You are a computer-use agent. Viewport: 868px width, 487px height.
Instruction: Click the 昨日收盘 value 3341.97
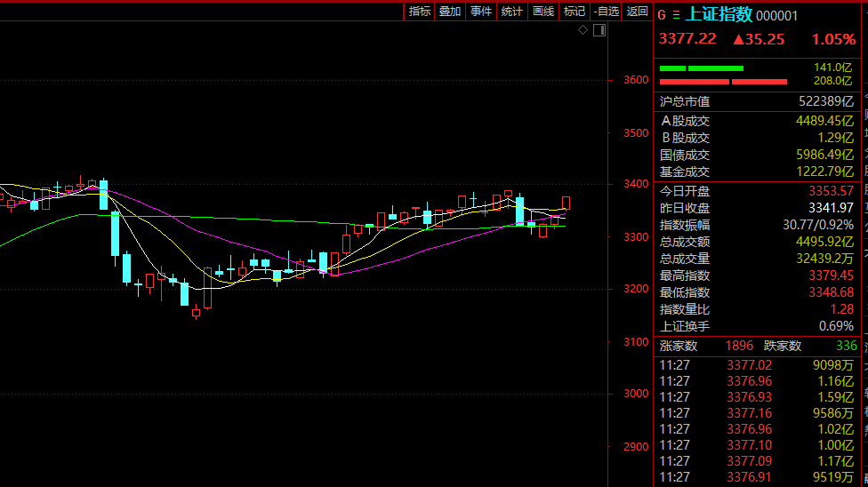[x=831, y=208]
